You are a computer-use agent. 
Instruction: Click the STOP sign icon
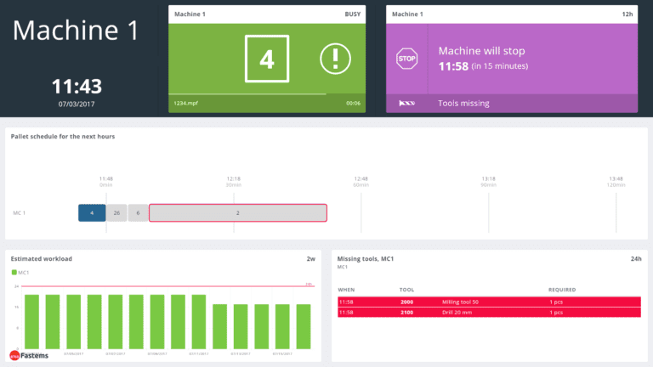point(407,59)
